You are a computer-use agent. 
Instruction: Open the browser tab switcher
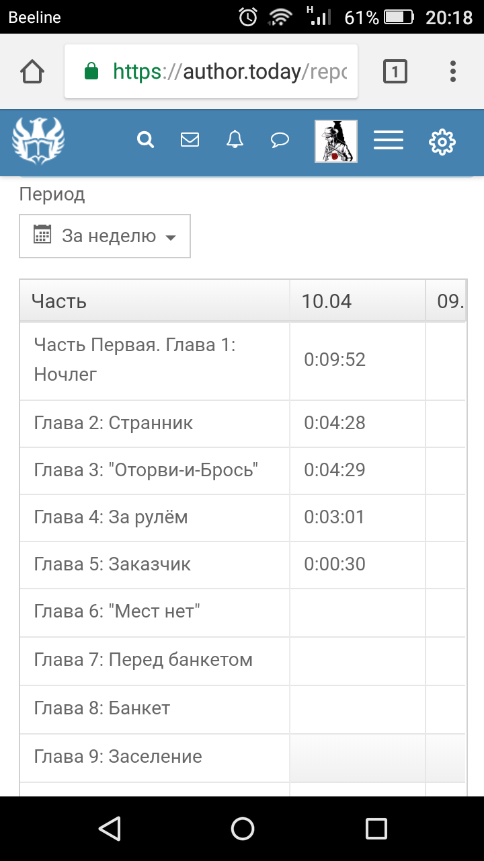395,71
